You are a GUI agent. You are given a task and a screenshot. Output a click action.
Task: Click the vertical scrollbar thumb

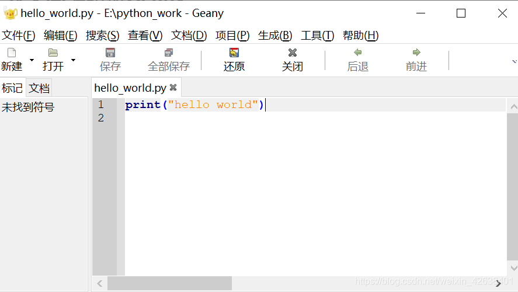512,187
